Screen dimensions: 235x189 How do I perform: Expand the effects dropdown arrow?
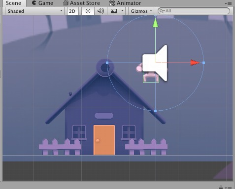[122, 11]
